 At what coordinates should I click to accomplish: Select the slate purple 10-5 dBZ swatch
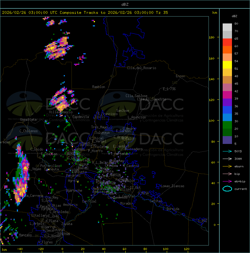tap(227, 140)
